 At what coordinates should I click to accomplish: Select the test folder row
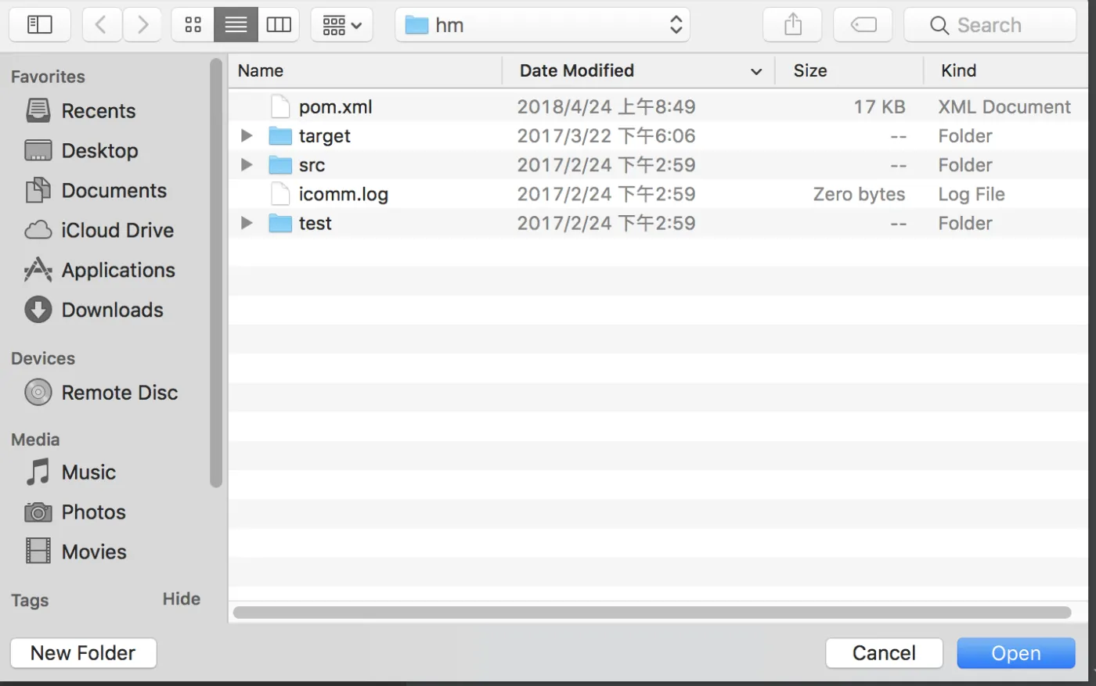pyautogui.click(x=658, y=223)
